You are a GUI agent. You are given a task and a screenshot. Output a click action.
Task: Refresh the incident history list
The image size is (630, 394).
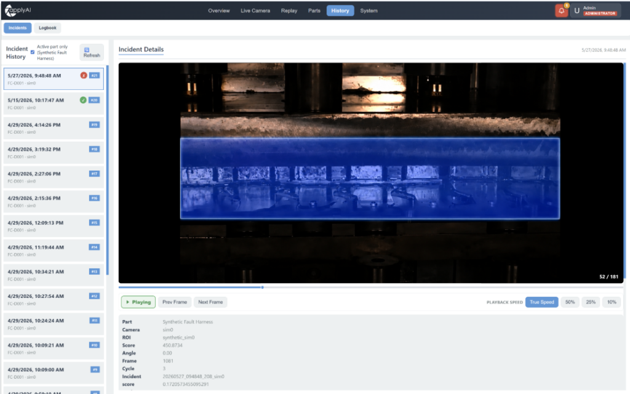[92, 52]
